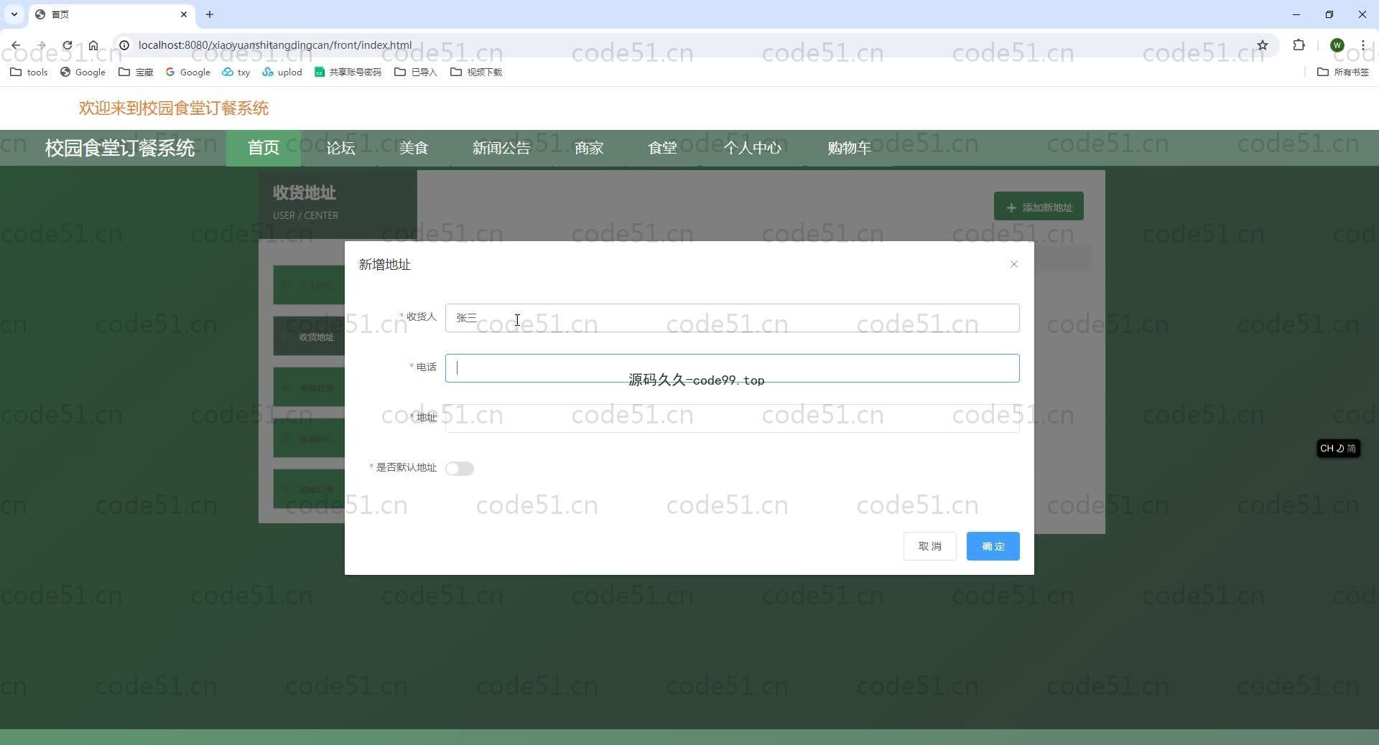Open the txy bookmark

(236, 72)
